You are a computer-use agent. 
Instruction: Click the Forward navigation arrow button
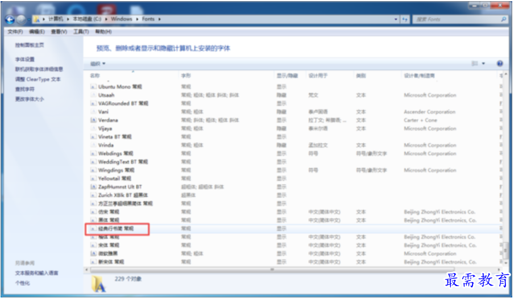[x=21, y=20]
